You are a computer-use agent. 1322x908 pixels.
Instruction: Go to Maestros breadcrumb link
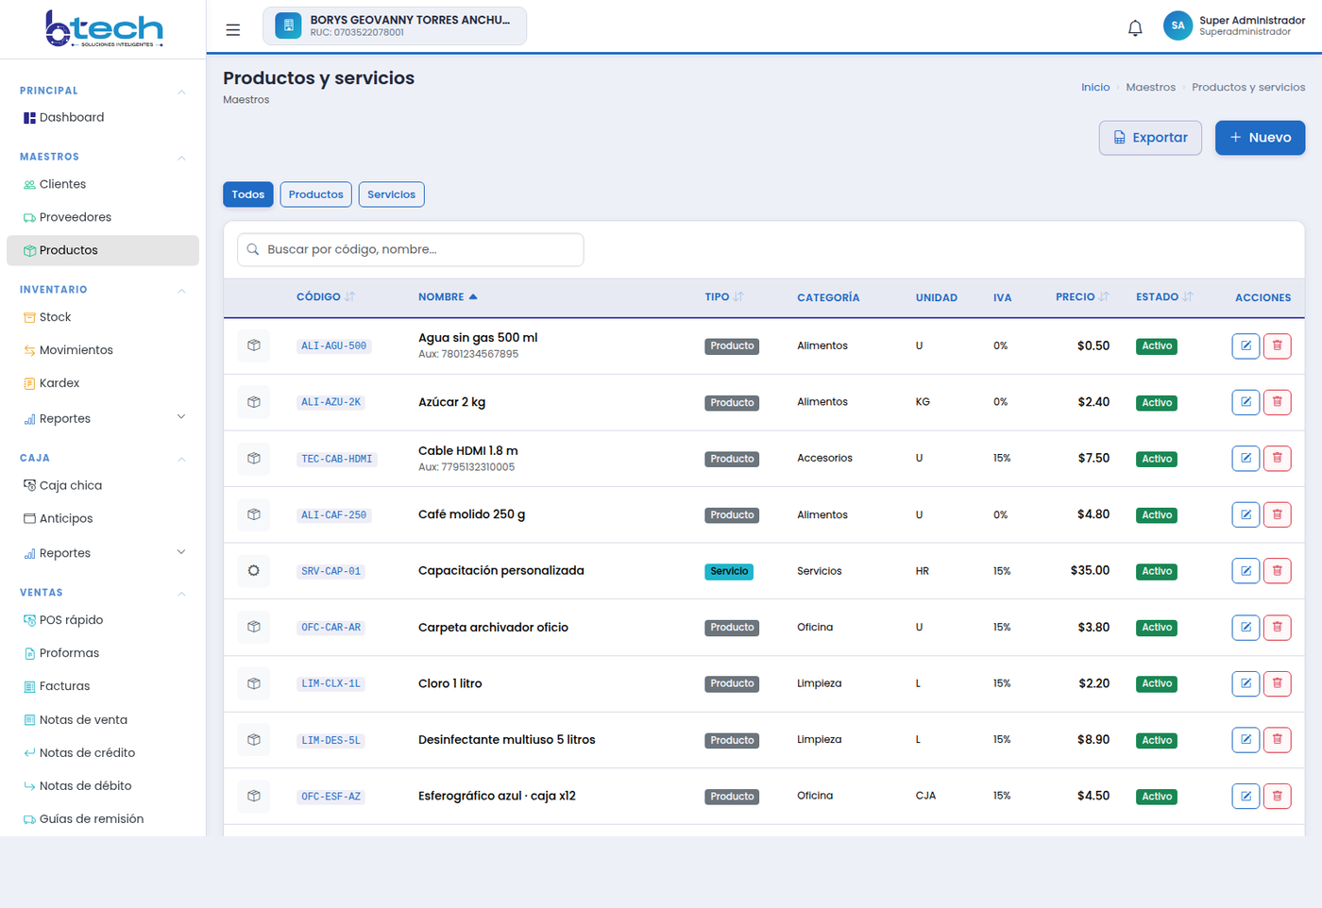[1150, 87]
